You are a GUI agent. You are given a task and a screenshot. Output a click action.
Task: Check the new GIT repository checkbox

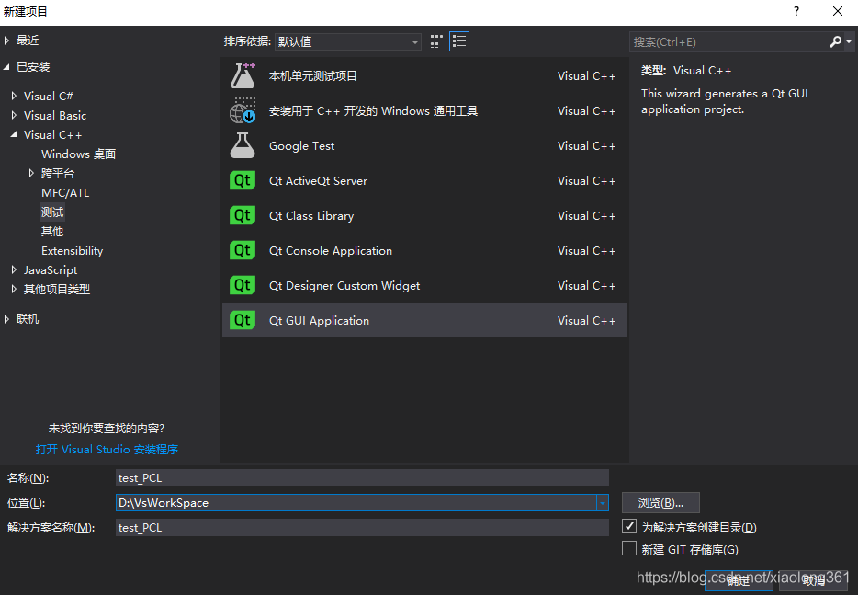coord(629,548)
